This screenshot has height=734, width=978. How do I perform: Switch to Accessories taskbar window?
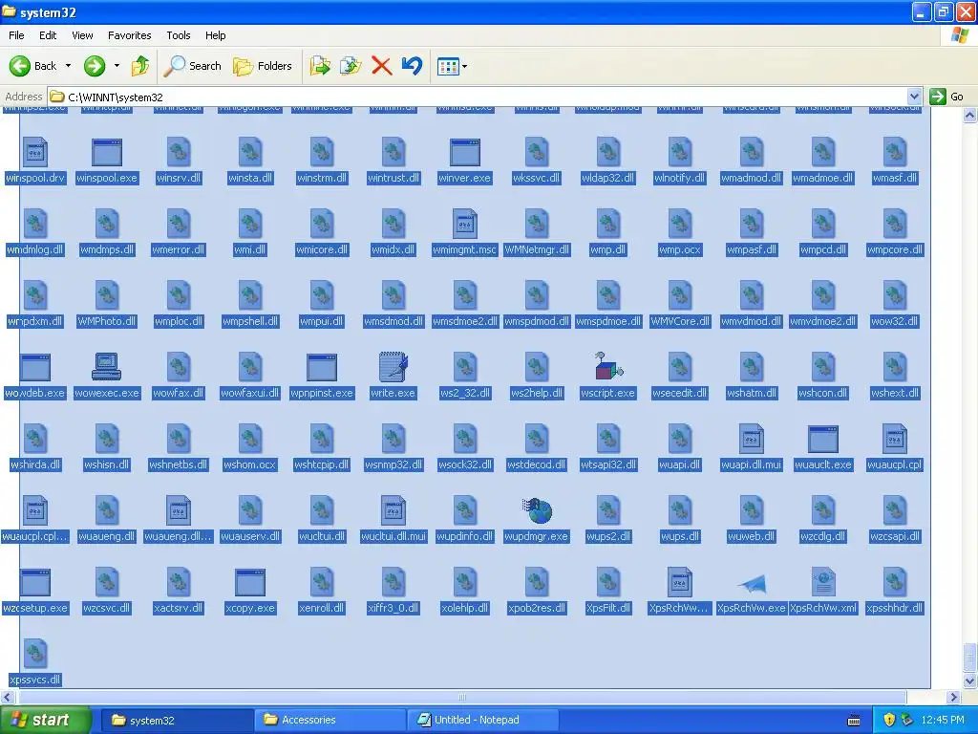[x=330, y=720]
